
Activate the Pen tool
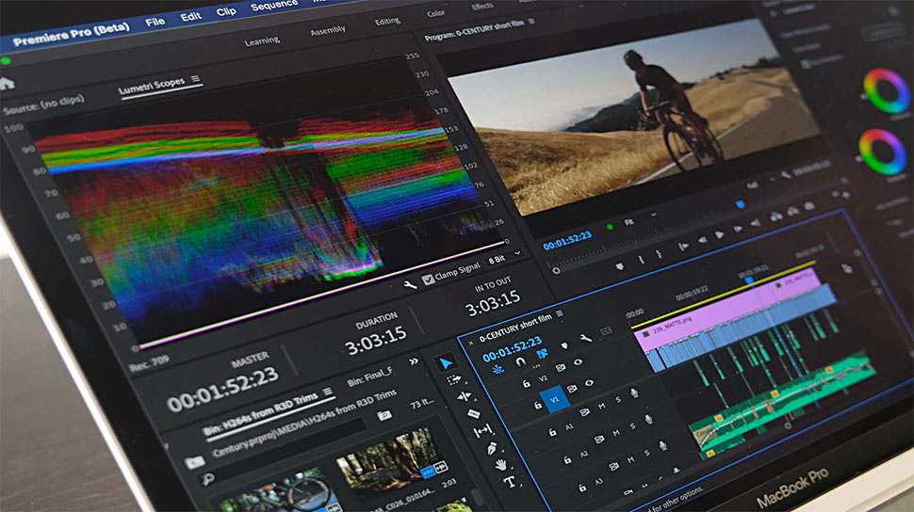point(491,447)
